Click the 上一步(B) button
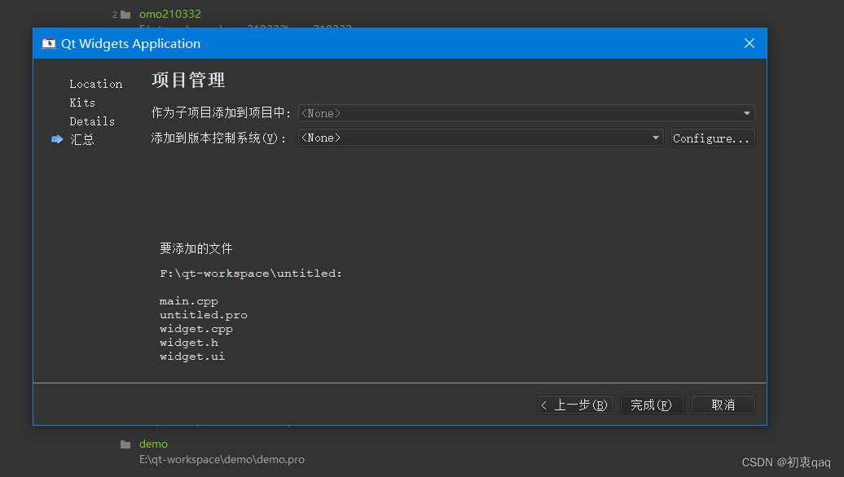This screenshot has height=477, width=844. pyautogui.click(x=575, y=404)
